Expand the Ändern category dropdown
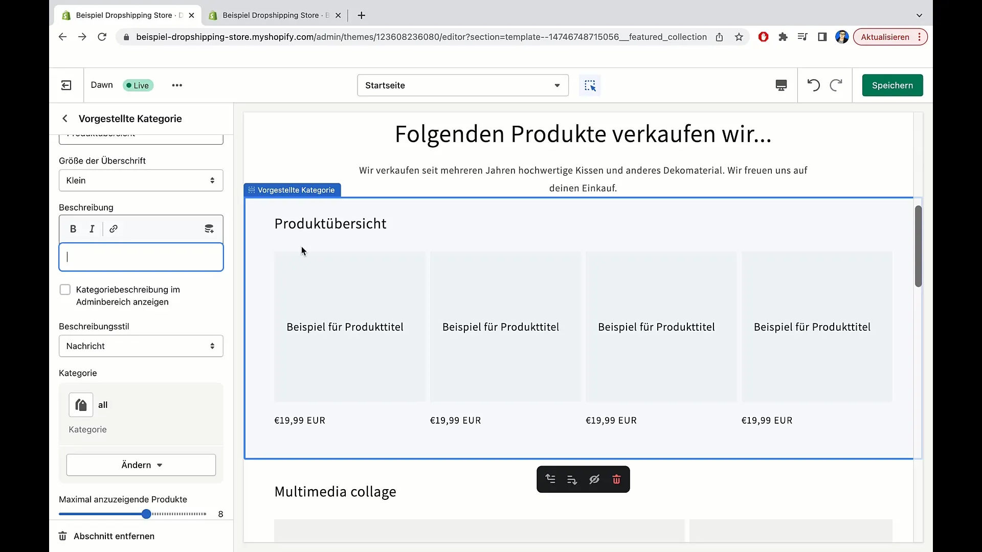 [141, 465]
